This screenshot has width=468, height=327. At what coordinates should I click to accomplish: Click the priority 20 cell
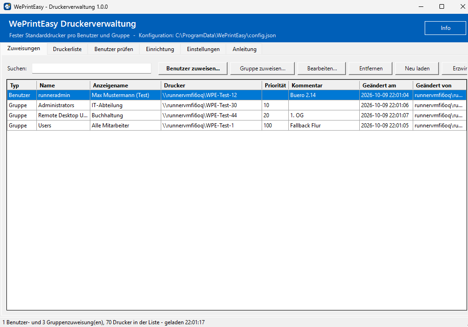[275, 115]
